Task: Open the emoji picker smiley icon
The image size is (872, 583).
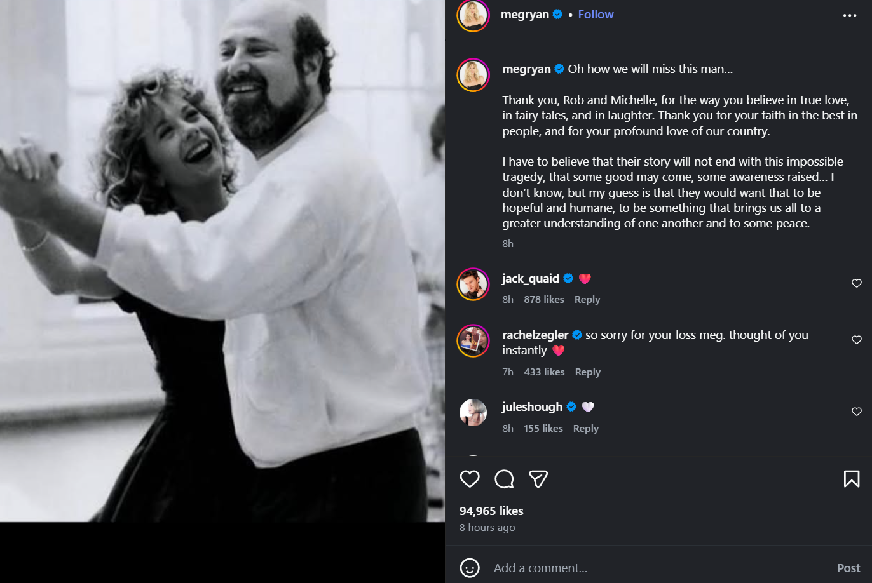Action: 470,568
